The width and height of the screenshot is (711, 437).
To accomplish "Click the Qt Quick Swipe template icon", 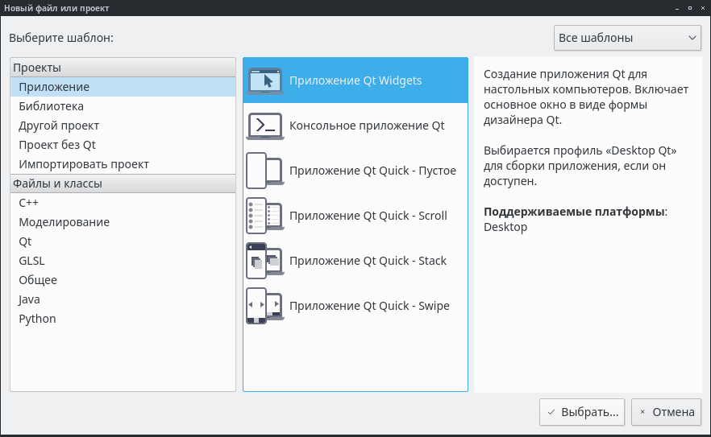I will (264, 306).
